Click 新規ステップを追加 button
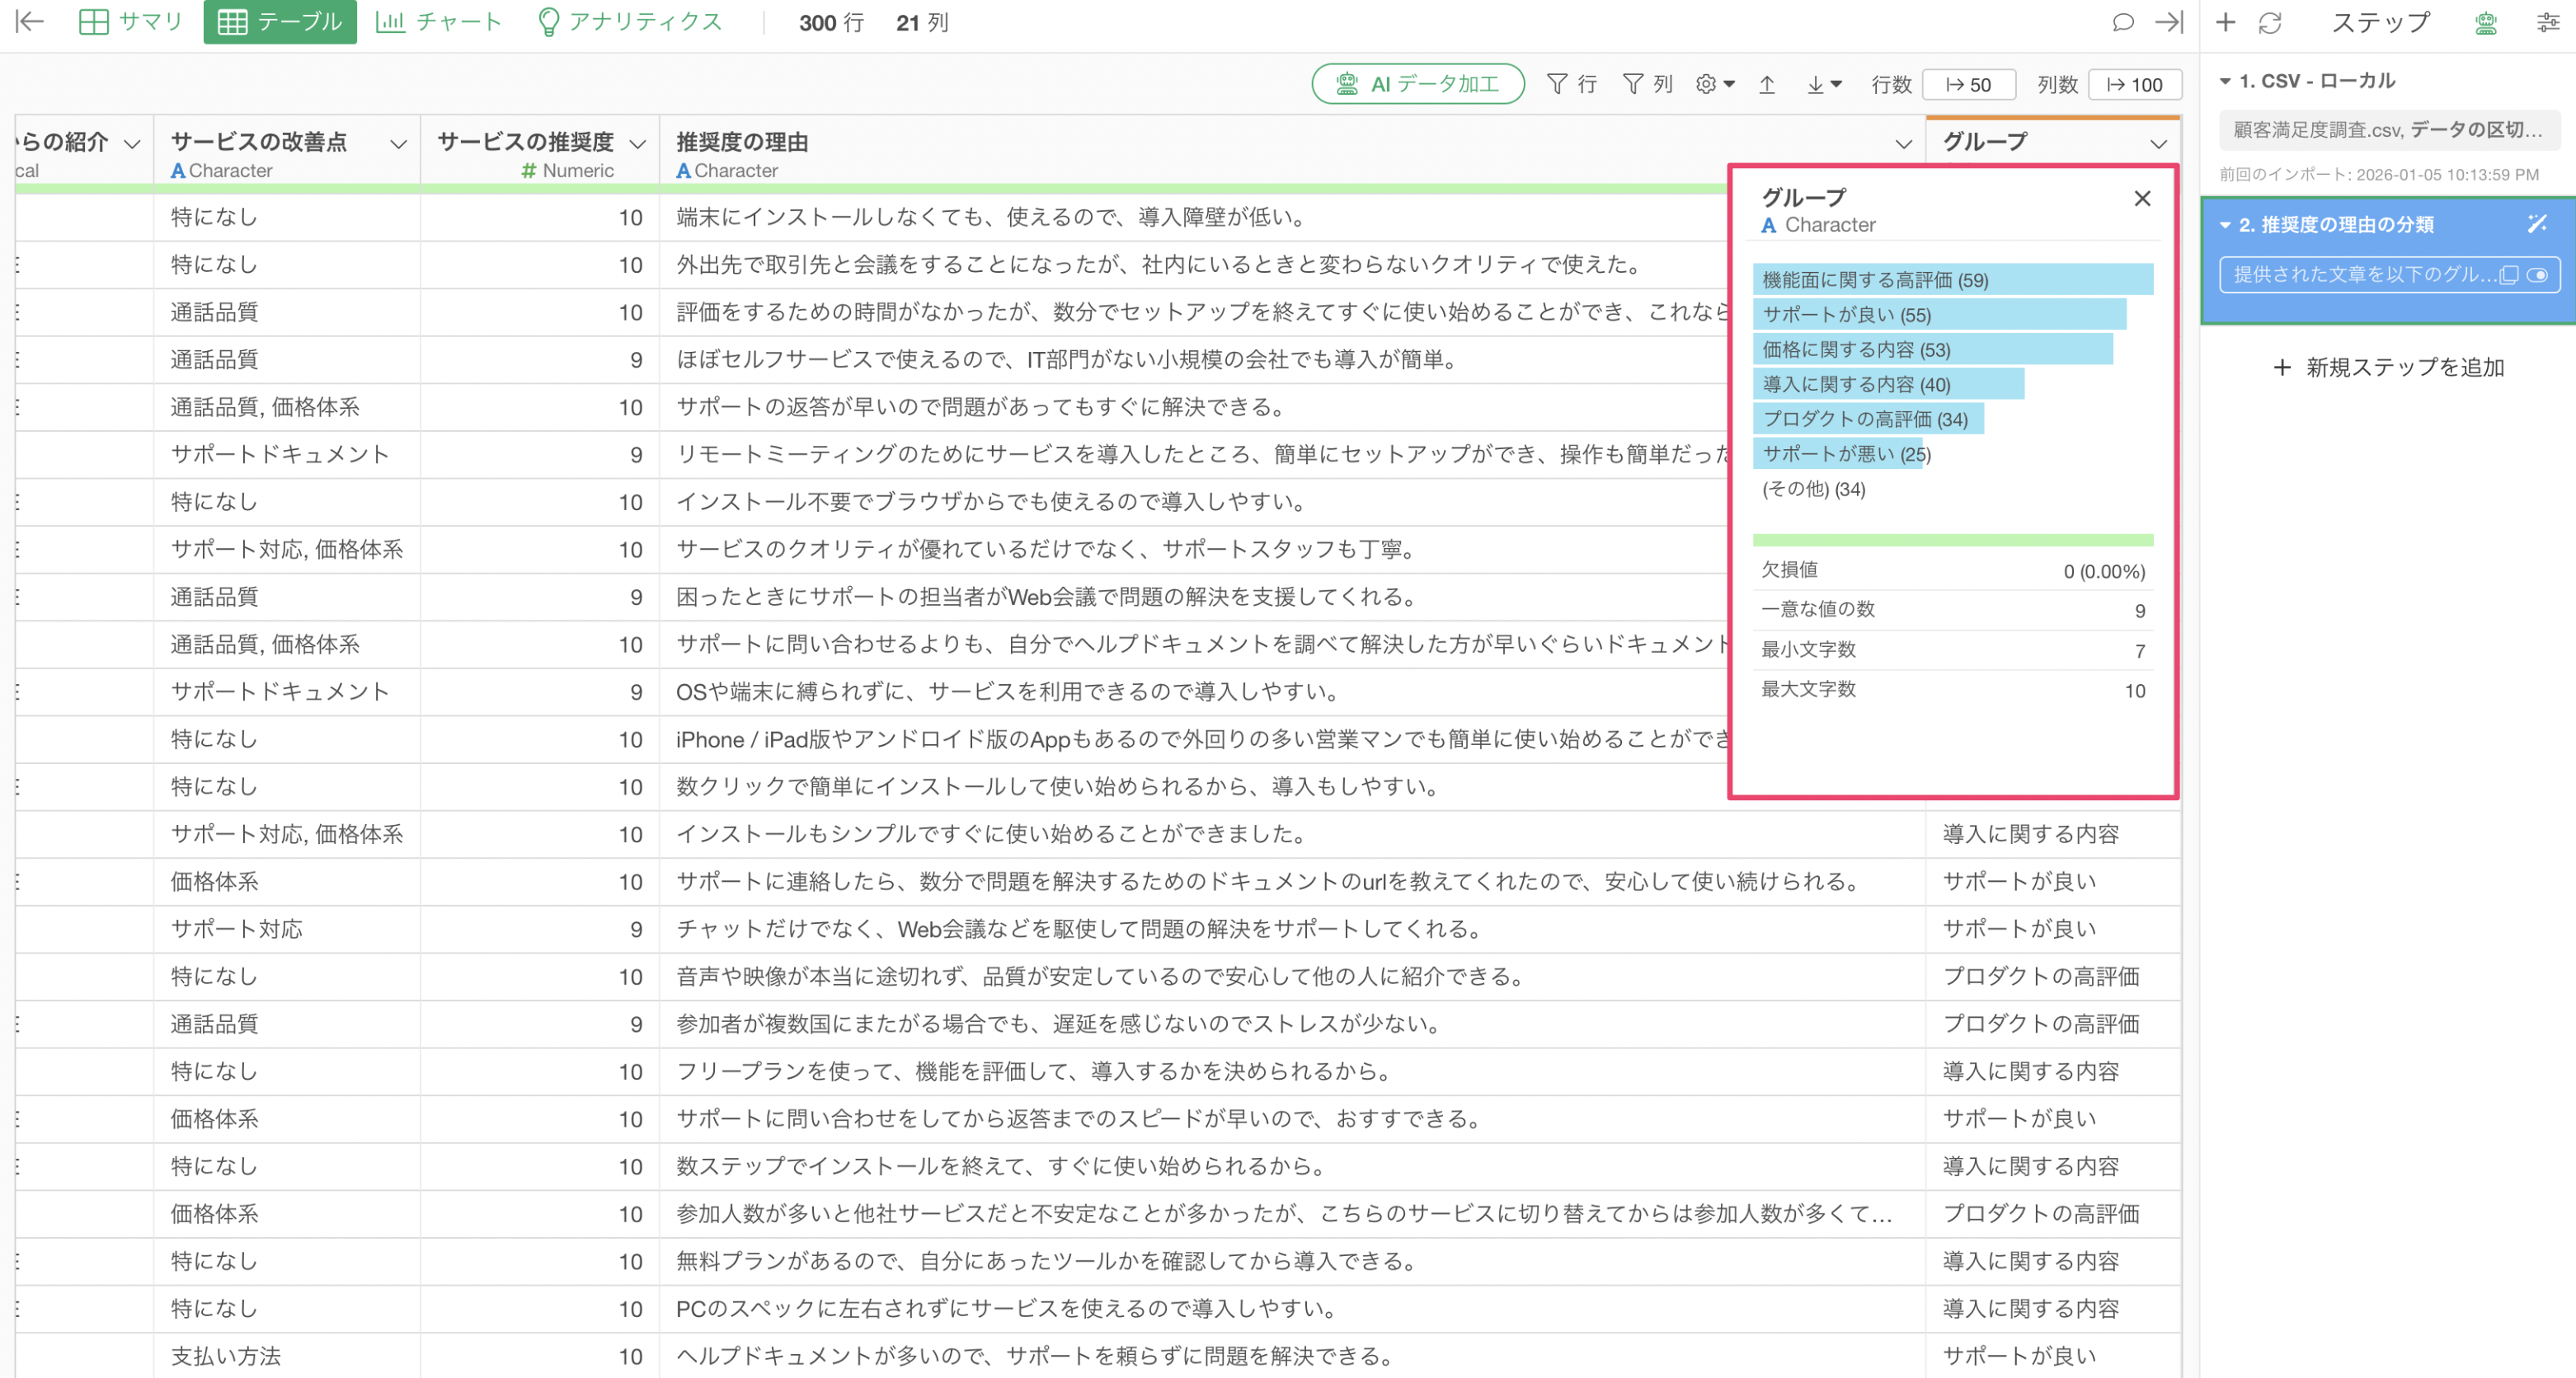Screen dimensions: 2576x1378 point(2387,368)
